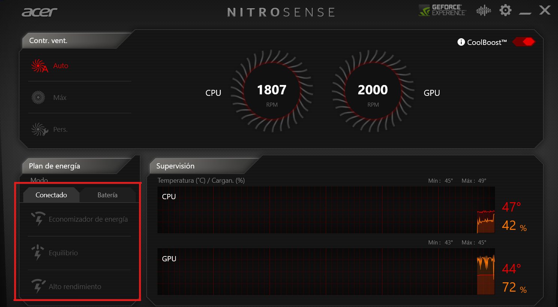Open NitroSense settings gear
Image resolution: width=558 pixels, height=307 pixels.
(505, 10)
